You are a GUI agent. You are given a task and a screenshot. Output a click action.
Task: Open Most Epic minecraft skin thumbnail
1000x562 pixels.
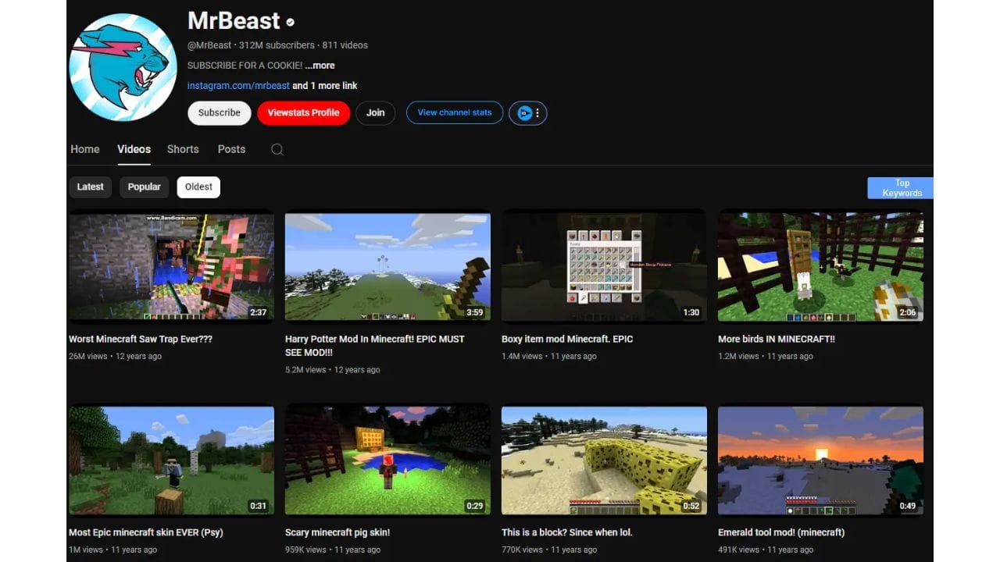tap(171, 461)
